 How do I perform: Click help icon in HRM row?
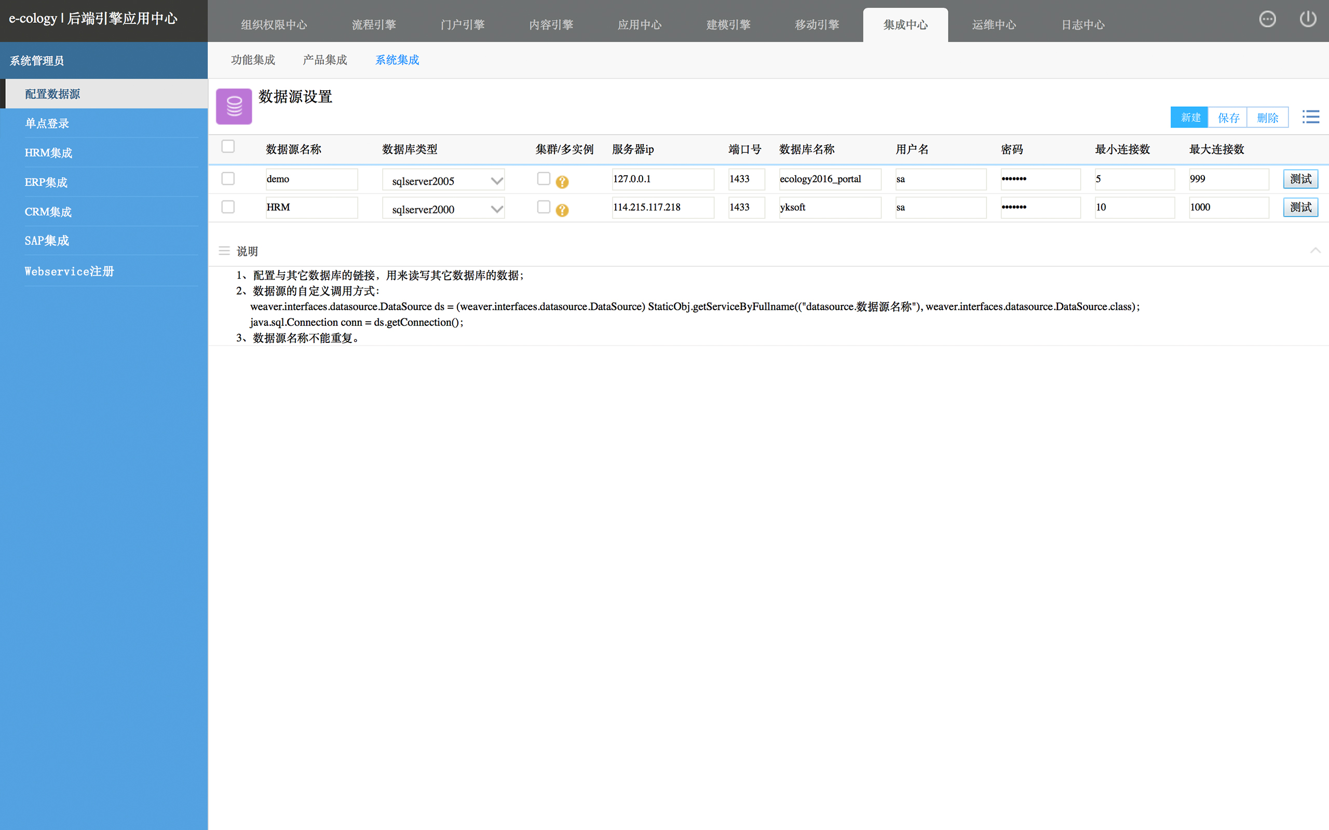pyautogui.click(x=562, y=210)
